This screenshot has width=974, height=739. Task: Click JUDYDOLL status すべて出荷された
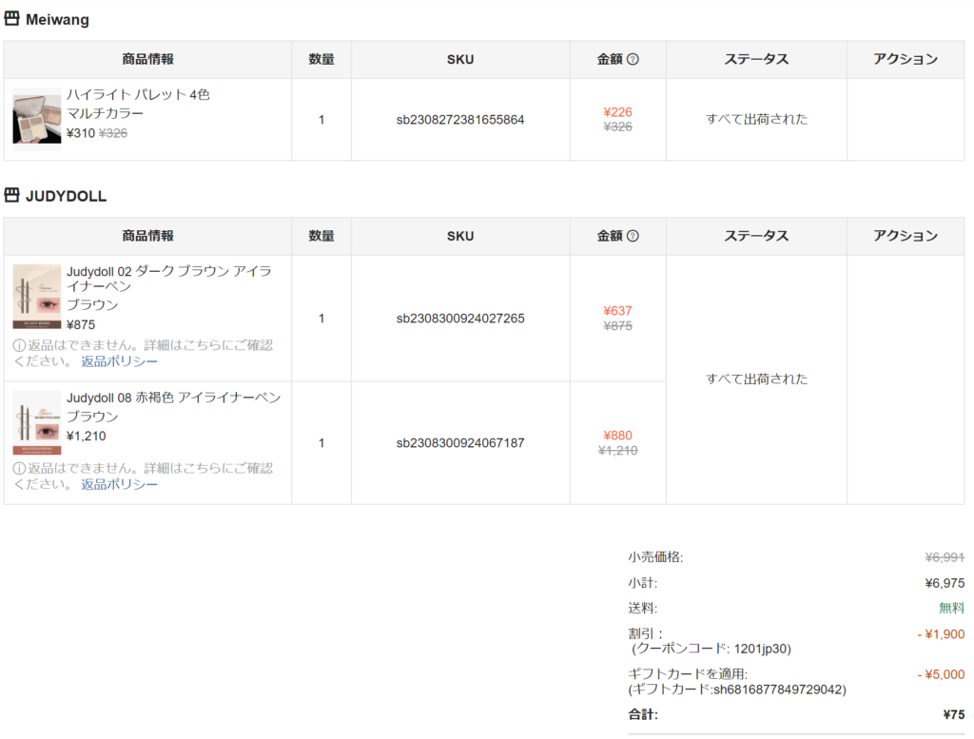(x=756, y=379)
